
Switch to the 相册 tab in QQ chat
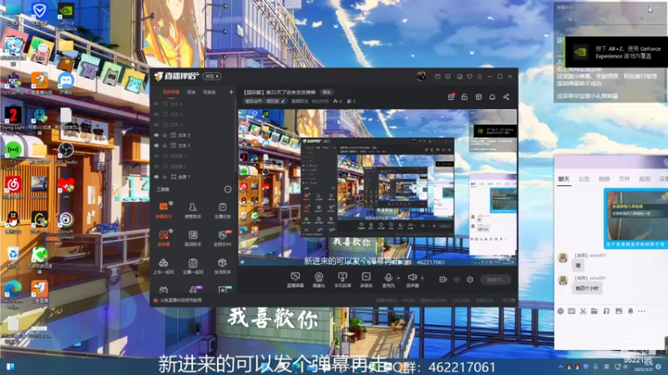pyautogui.click(x=604, y=179)
